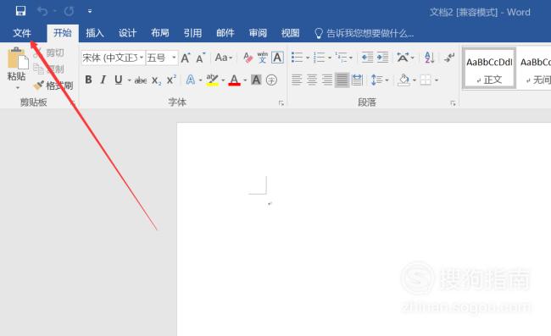Open the 文件 (File) tab
Screen dimensions: 551x336
[x=22, y=33]
